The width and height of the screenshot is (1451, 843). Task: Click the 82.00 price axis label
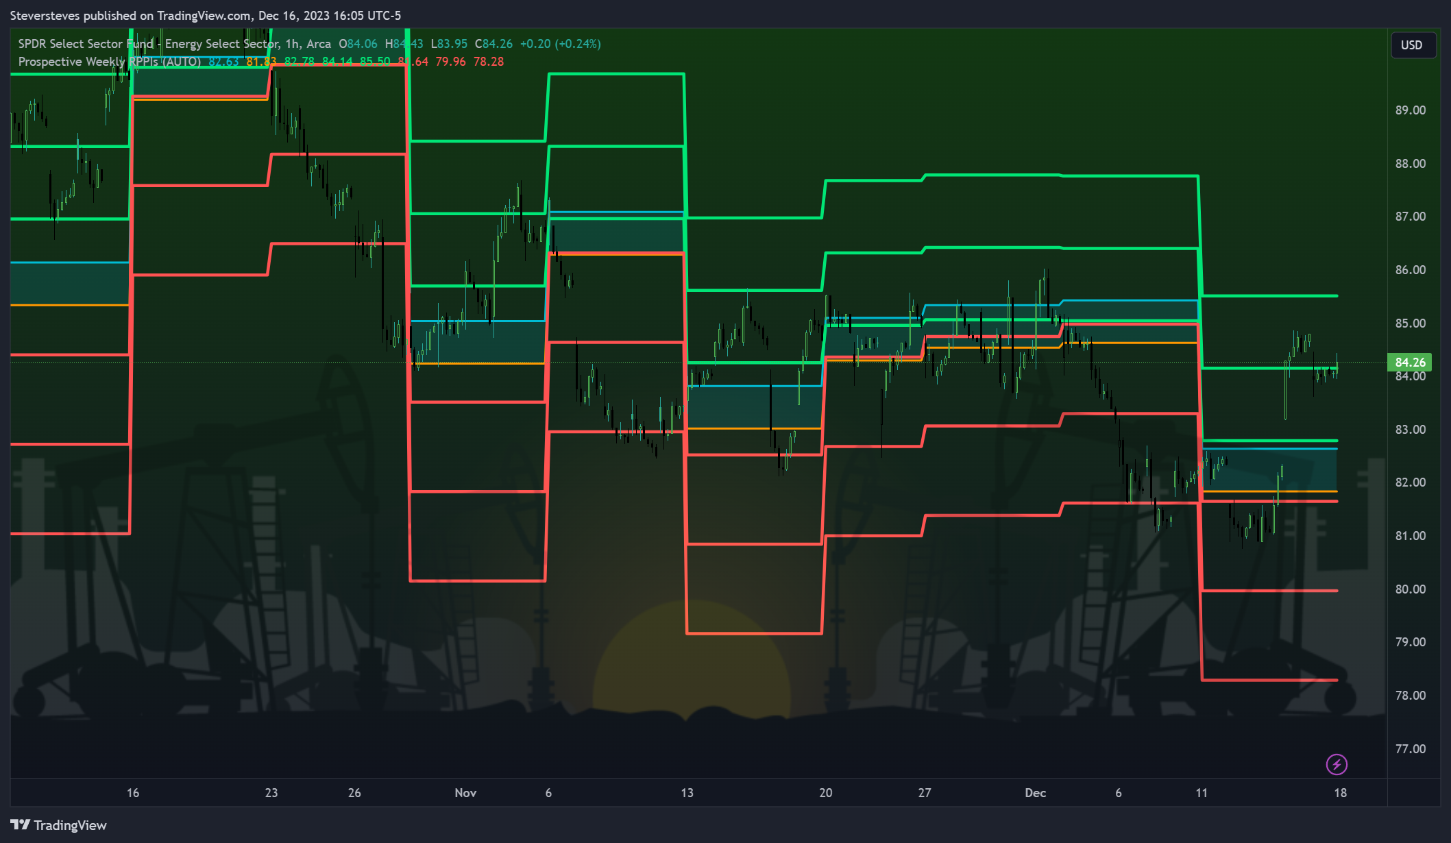point(1411,482)
